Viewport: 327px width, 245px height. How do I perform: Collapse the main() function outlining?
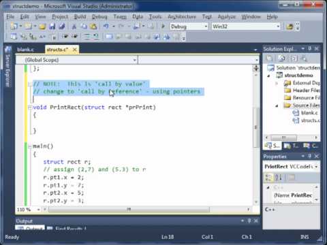pyautogui.click(x=30, y=146)
